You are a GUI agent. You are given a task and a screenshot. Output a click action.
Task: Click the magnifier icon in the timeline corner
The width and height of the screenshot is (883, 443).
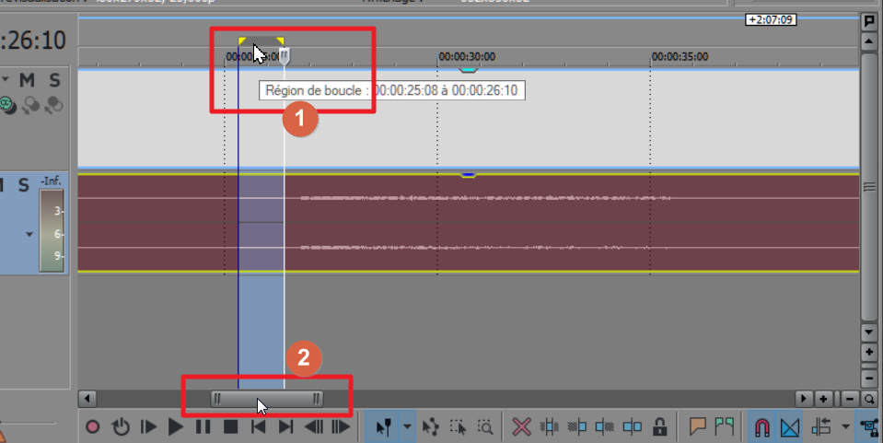coord(869,399)
